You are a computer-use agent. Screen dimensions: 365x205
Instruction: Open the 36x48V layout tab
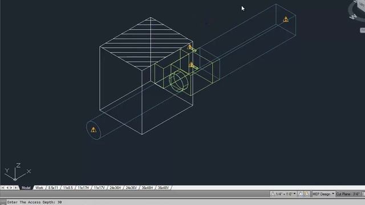point(164,187)
